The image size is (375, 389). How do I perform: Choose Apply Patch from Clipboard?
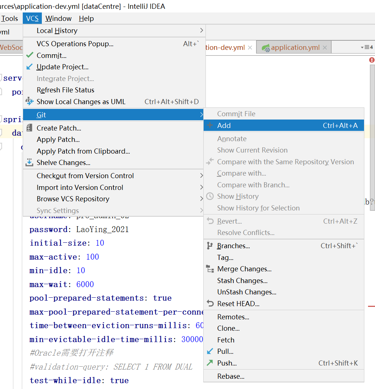pos(113,151)
